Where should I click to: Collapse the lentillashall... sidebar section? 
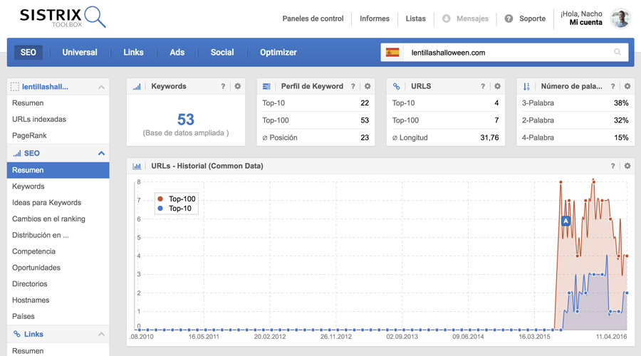[101, 87]
